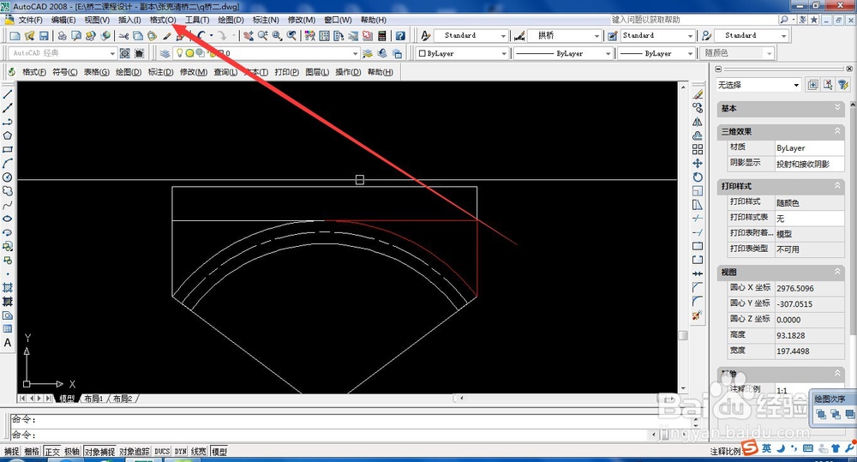This screenshot has width=857, height=462.
Task: Select the Explode tool
Action: [x=698, y=315]
